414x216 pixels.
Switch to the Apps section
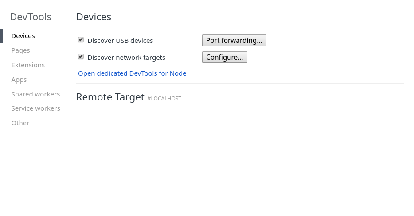coord(19,80)
